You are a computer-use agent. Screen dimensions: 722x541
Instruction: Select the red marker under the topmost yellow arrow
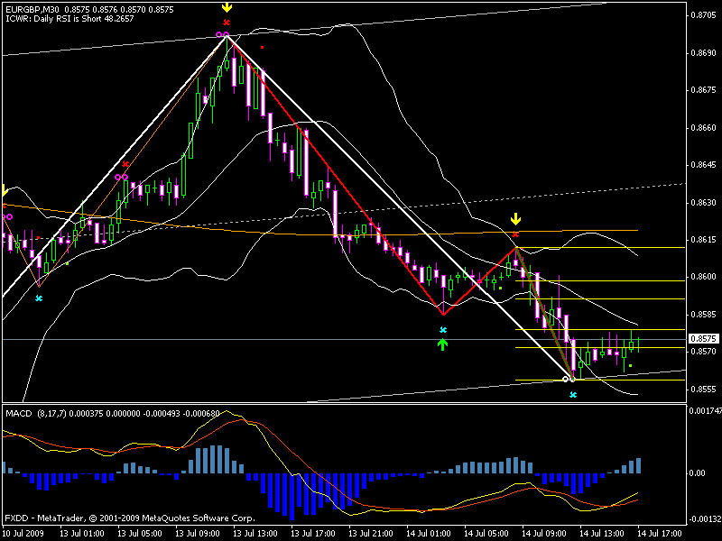[227, 22]
